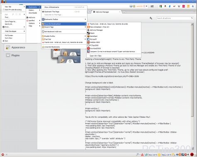Choose Sync Now menu entry
The height and width of the screenshot is (157, 197).
[9, 38]
